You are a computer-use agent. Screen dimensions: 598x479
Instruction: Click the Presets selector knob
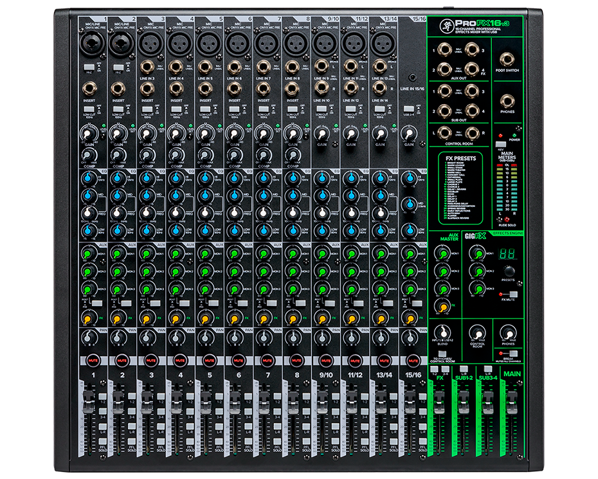[509, 271]
